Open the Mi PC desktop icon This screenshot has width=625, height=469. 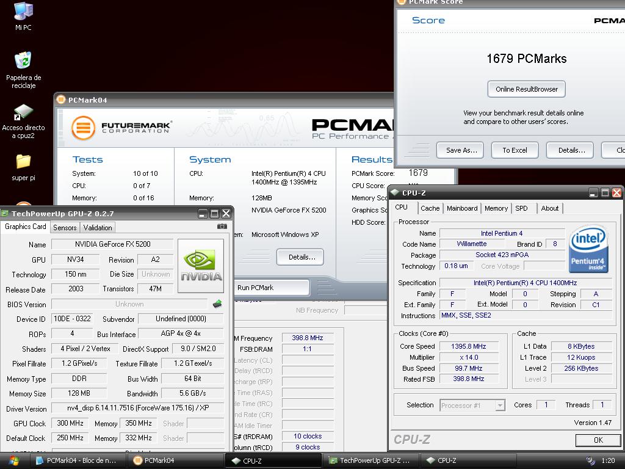click(x=23, y=12)
